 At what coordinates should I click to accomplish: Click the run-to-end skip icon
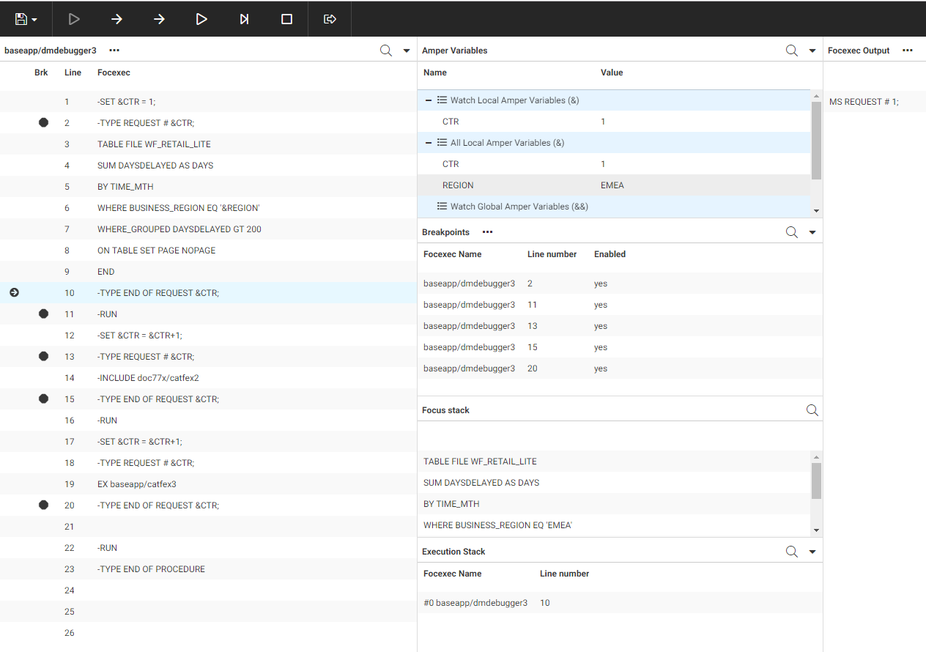coord(244,19)
